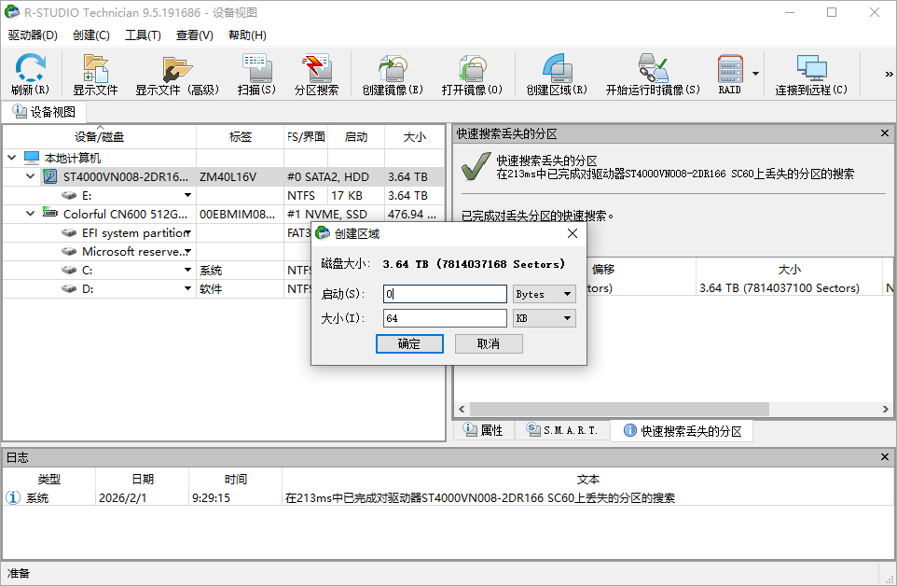Click inside the 启动(S) input field
This screenshot has width=897, height=586.
coord(445,294)
